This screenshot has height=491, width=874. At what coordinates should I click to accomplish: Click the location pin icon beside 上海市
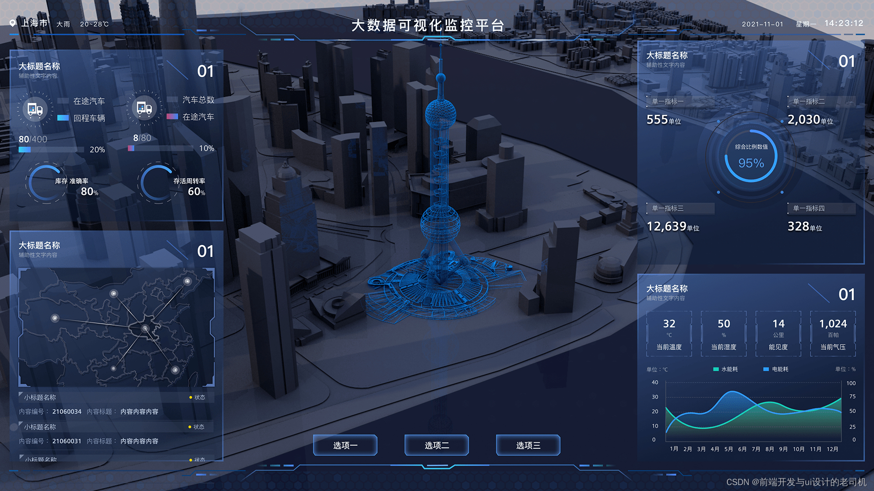click(x=12, y=23)
